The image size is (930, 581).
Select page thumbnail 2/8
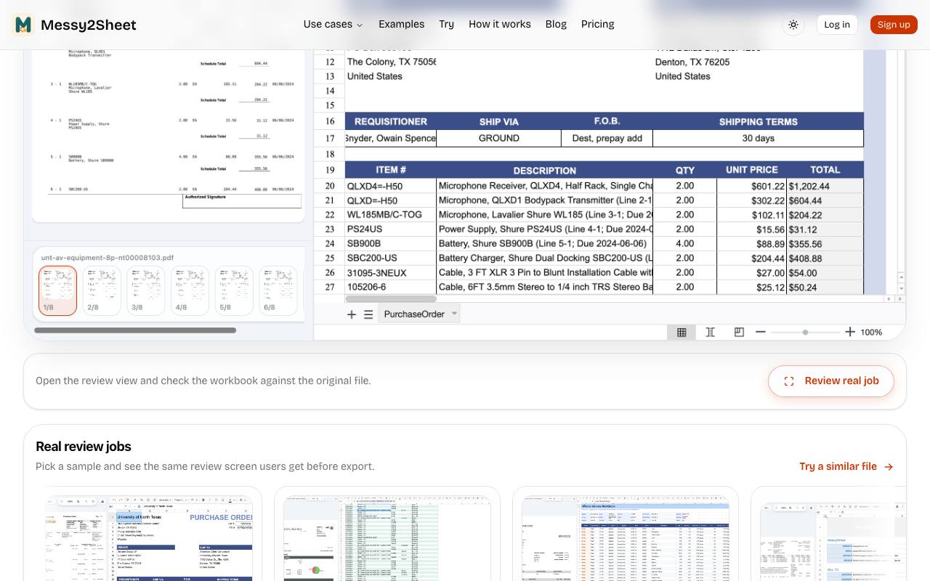click(102, 290)
